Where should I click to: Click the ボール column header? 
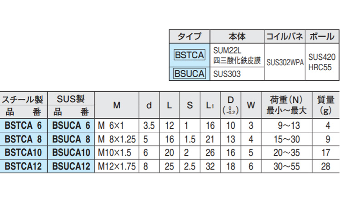tap(321, 36)
